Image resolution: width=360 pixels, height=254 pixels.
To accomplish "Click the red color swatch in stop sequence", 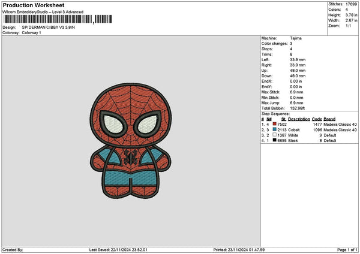I will (275, 123).
